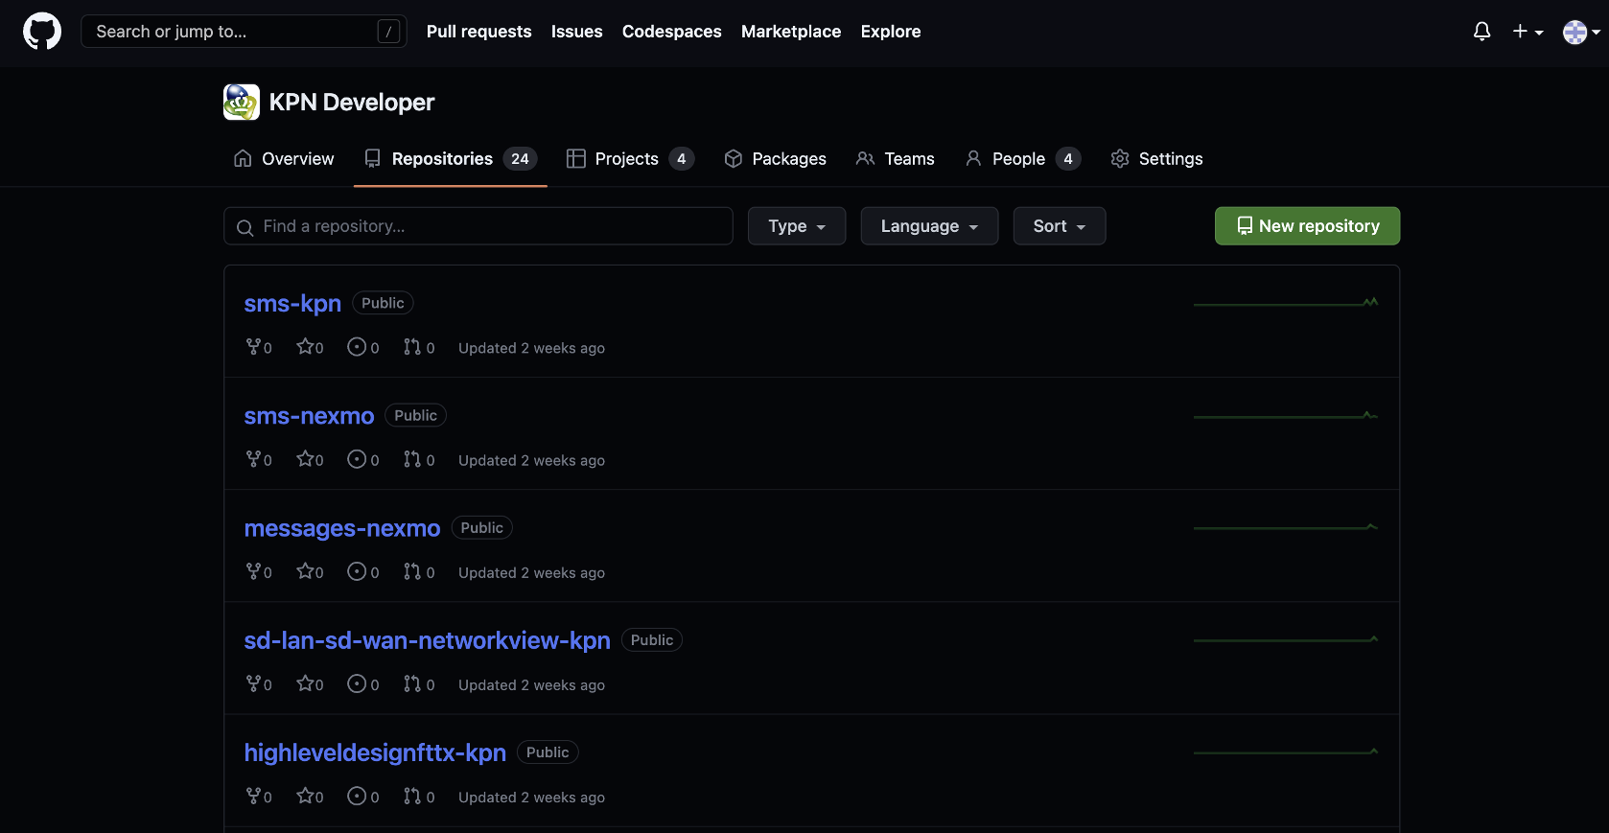
Task: Open Marketplace from the header
Action: pyautogui.click(x=791, y=32)
